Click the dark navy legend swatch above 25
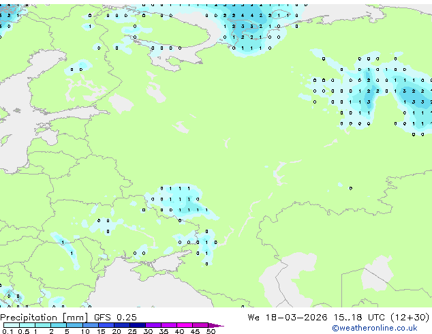 (x=138, y=325)
